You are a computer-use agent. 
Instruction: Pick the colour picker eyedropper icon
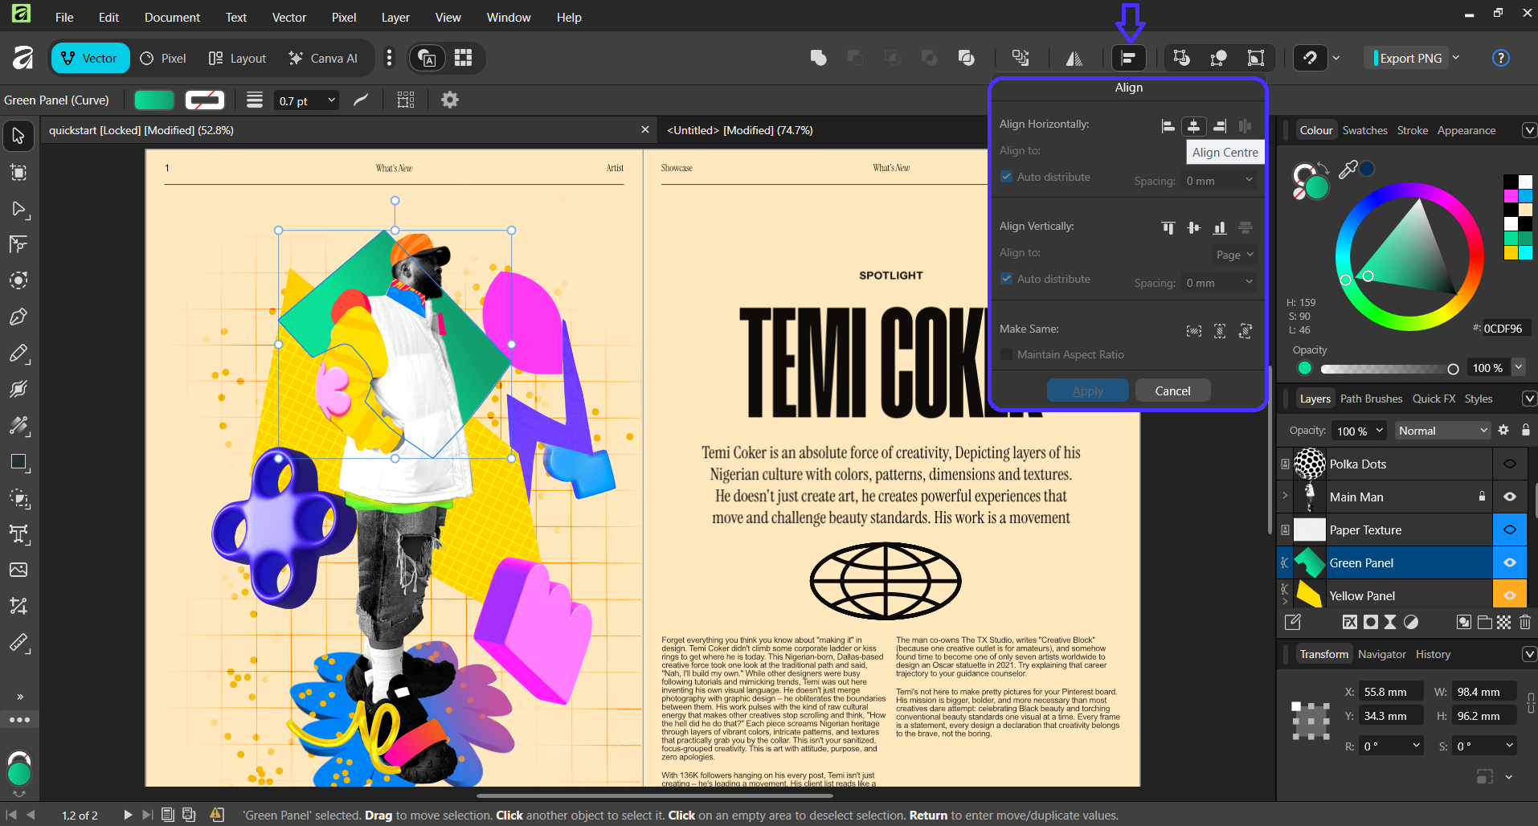click(1348, 169)
